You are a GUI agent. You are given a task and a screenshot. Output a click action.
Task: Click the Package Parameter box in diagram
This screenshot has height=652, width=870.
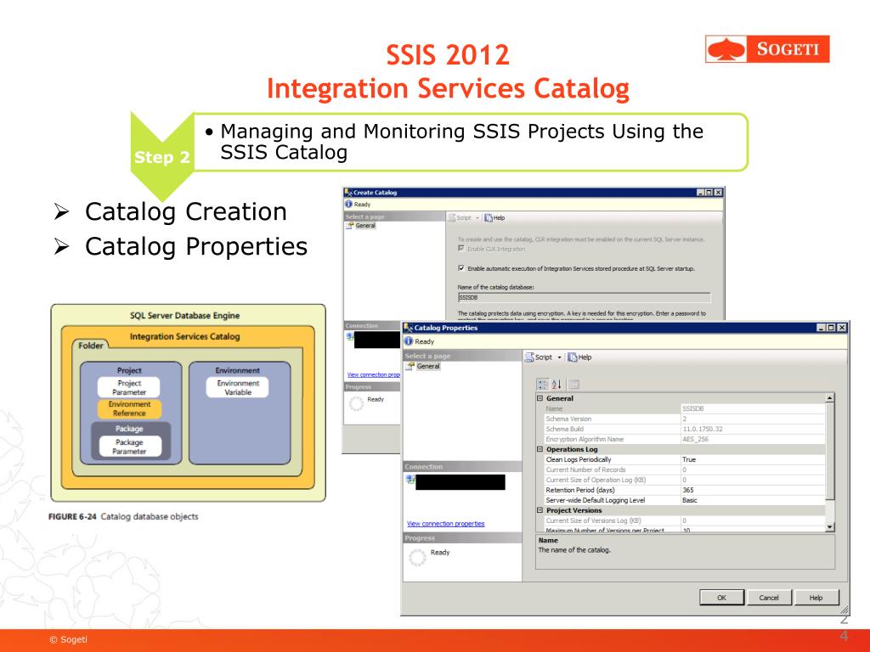click(x=130, y=447)
